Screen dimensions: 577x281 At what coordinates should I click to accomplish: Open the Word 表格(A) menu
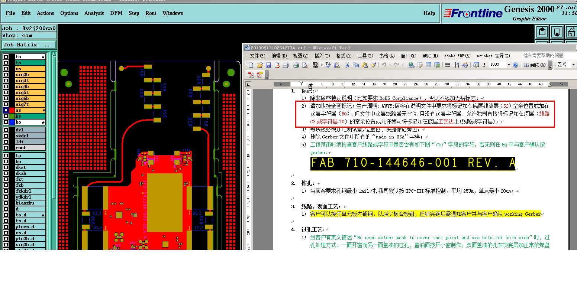coord(387,56)
